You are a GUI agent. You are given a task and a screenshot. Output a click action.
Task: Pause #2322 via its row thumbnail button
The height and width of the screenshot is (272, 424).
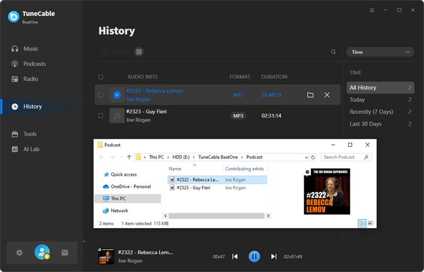[117, 95]
